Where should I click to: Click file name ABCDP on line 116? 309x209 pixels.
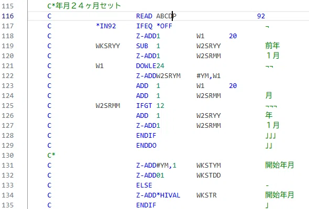pos(167,16)
